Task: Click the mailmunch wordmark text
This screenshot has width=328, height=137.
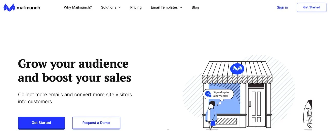Action: point(28,8)
